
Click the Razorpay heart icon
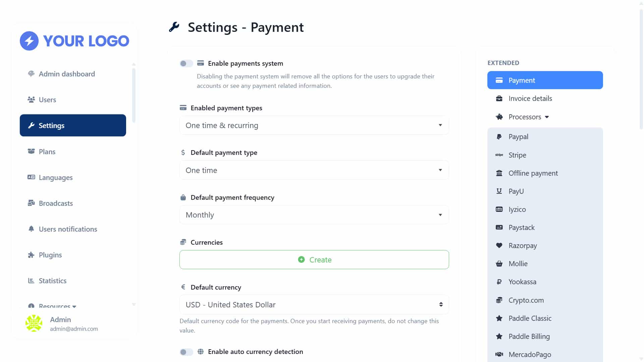coord(499,245)
